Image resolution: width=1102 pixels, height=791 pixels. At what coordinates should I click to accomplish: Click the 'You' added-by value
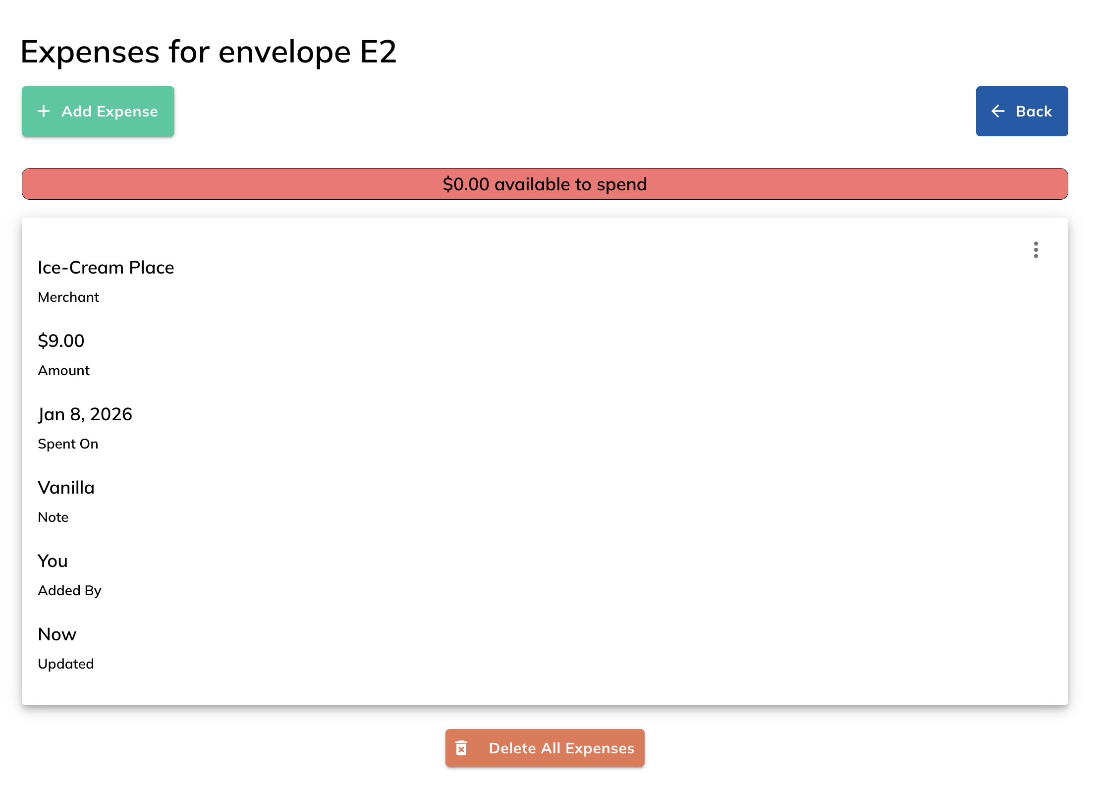click(53, 561)
